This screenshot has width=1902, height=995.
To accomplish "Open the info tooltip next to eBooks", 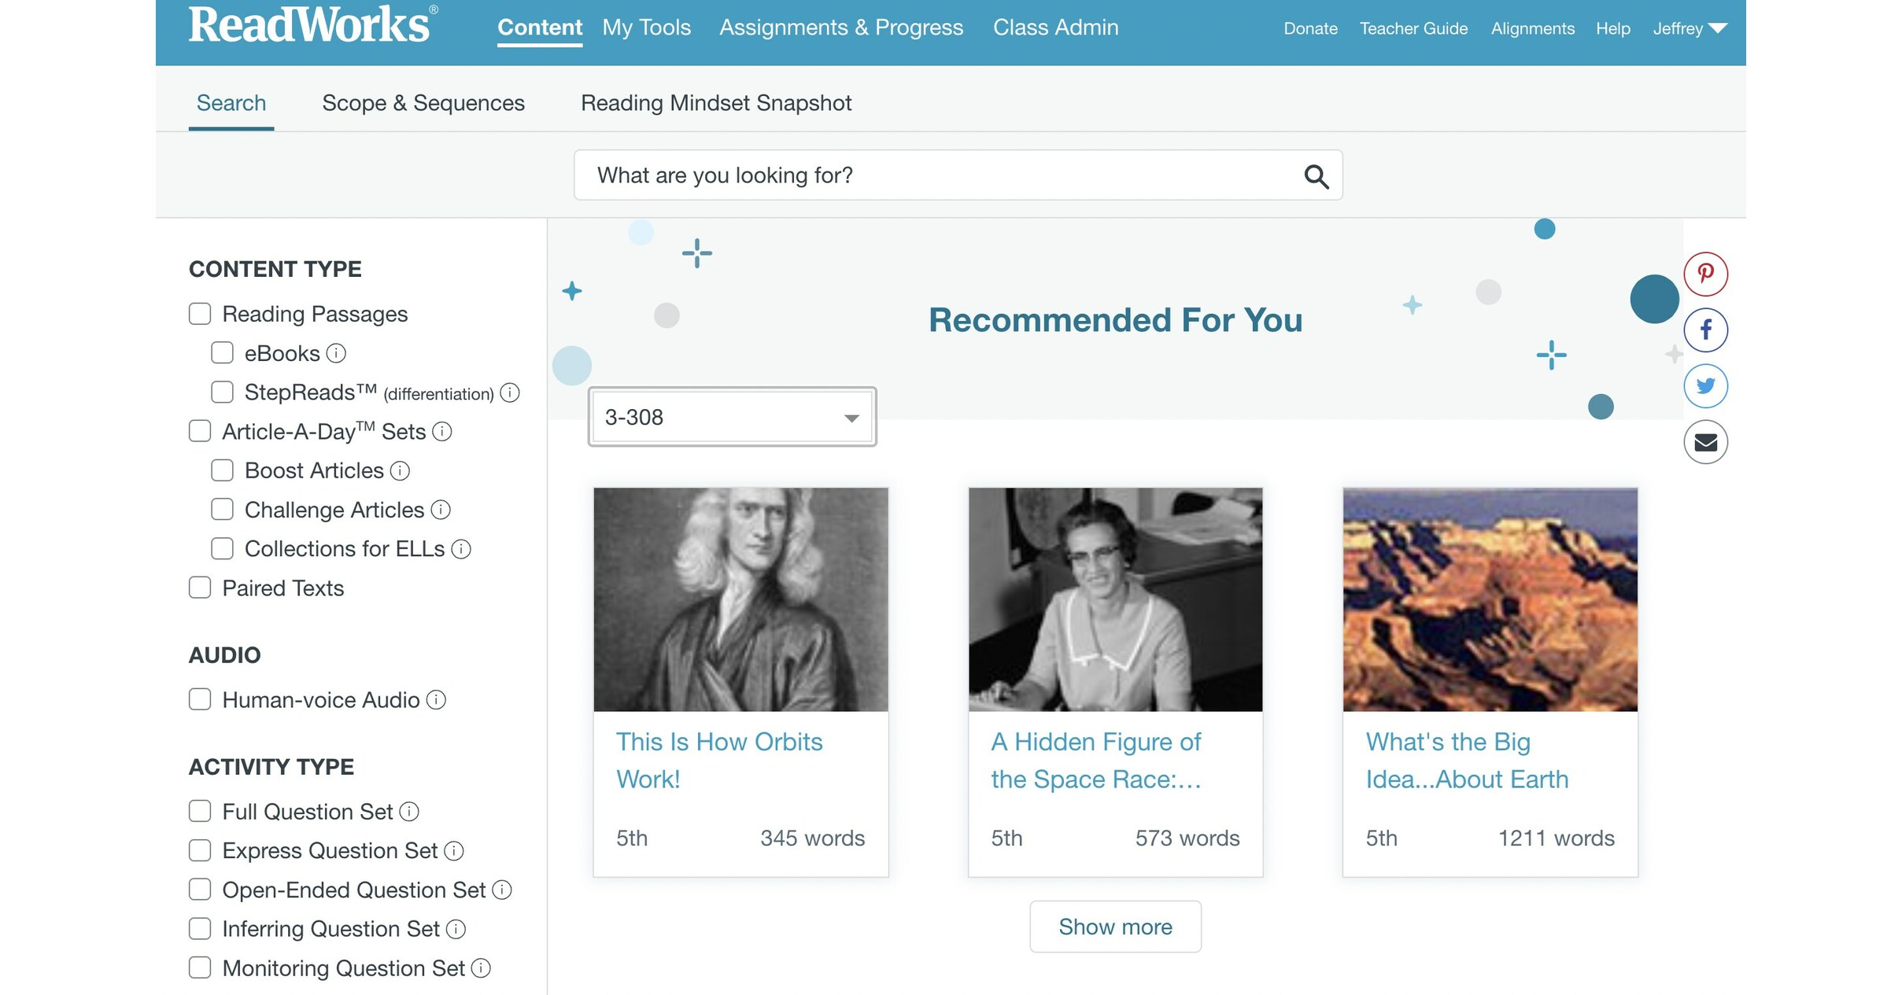I will pyautogui.click(x=337, y=353).
